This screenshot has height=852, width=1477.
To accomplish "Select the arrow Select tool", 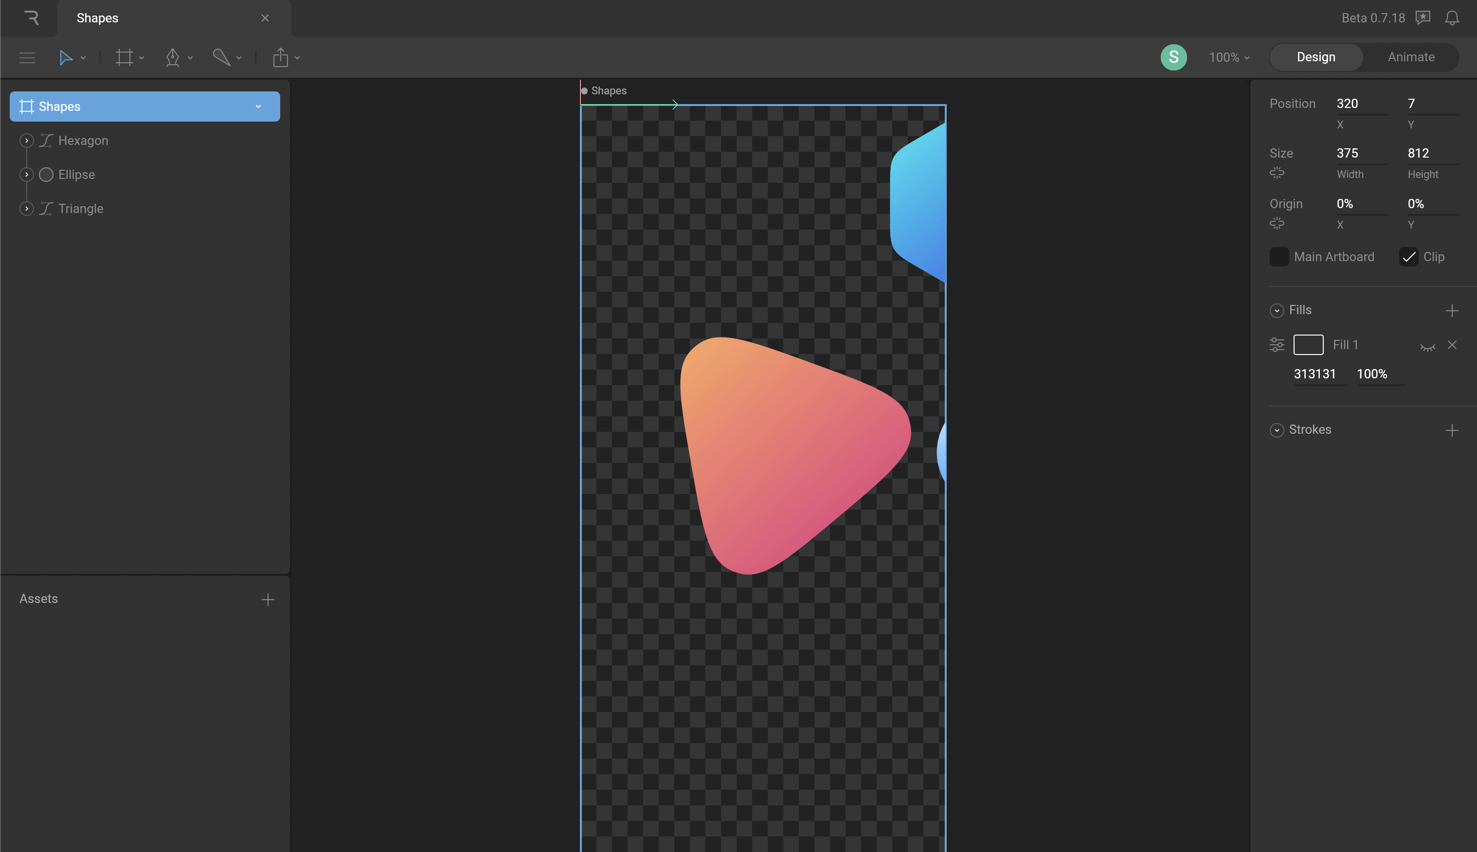I will pyautogui.click(x=66, y=57).
